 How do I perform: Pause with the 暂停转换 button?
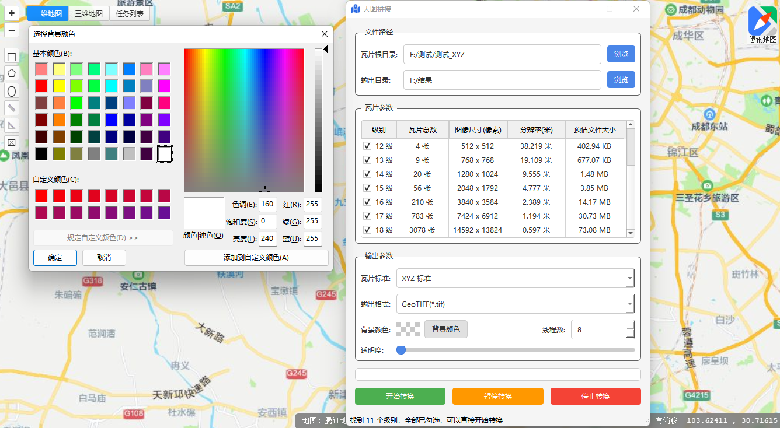(x=498, y=397)
